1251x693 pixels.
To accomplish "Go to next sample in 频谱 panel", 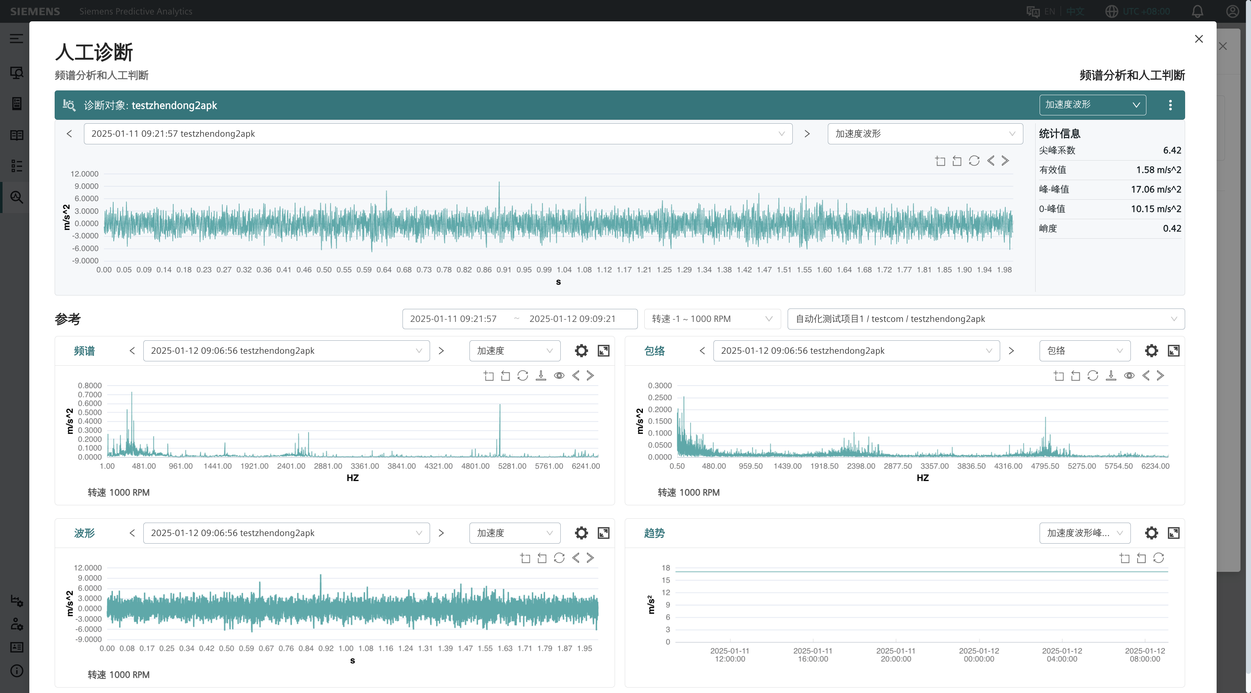I will coord(441,350).
